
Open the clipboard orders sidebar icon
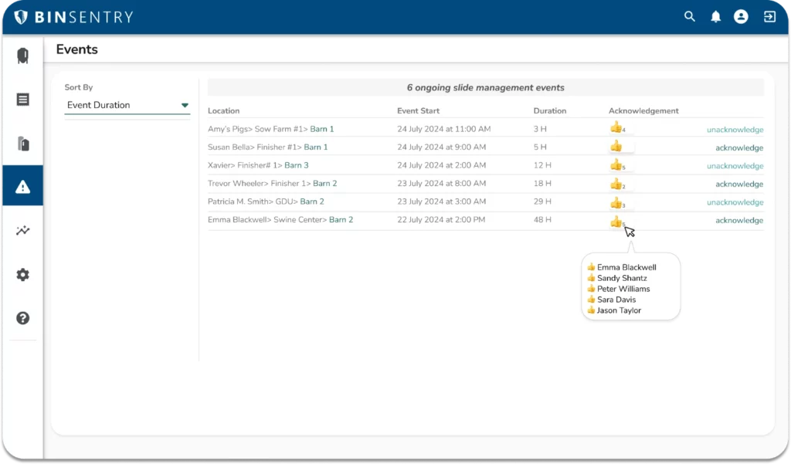click(22, 144)
